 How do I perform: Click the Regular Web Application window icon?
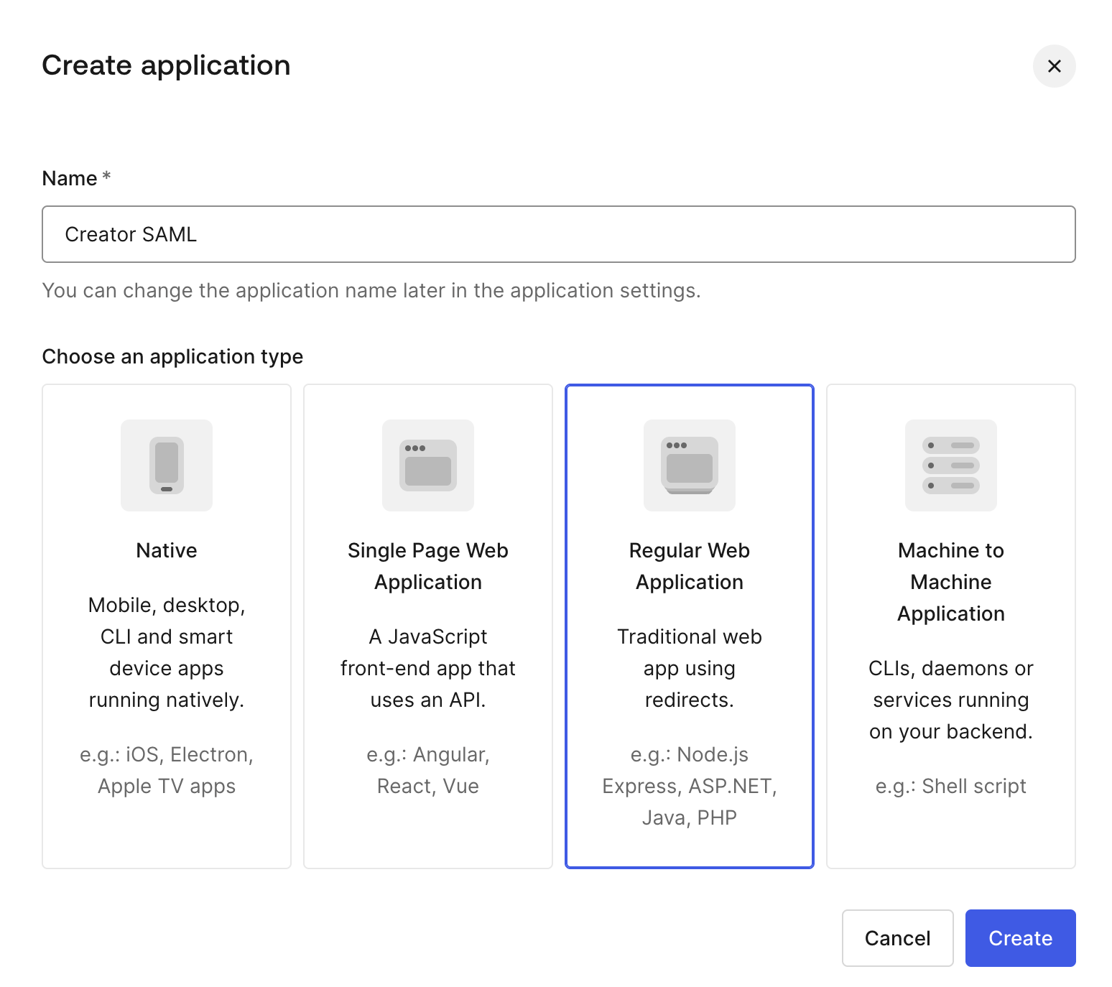click(x=690, y=465)
